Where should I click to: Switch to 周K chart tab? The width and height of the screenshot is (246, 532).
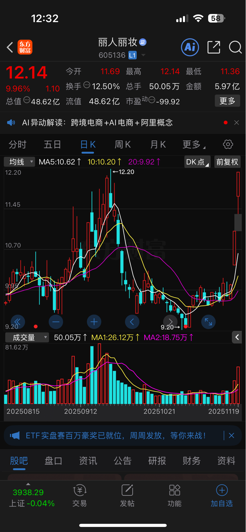(123, 145)
